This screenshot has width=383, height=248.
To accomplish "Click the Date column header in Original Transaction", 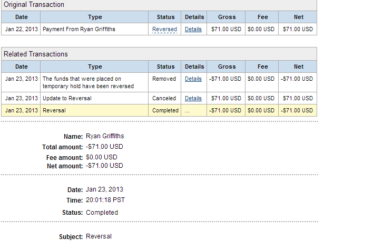I will (21, 17).
